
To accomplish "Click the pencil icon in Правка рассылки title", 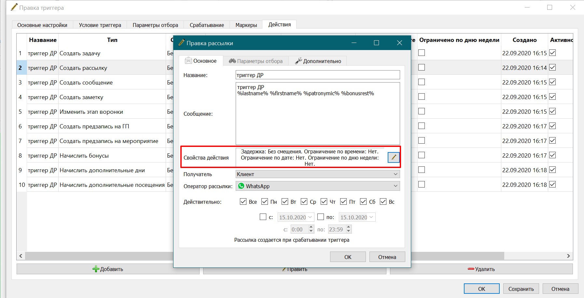I will pyautogui.click(x=182, y=42).
